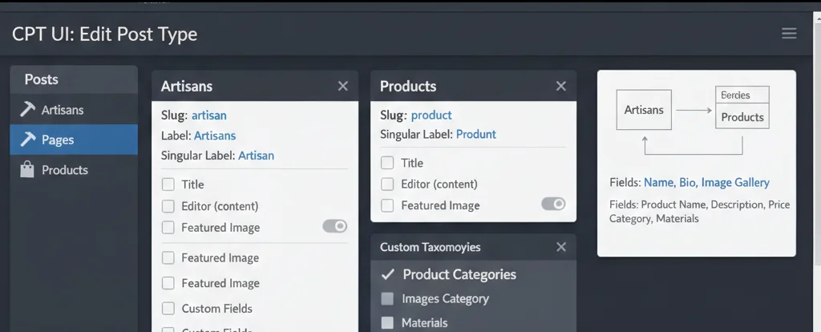The width and height of the screenshot is (821, 332).
Task: Close the Custom Taxonomies panel
Action: point(560,247)
